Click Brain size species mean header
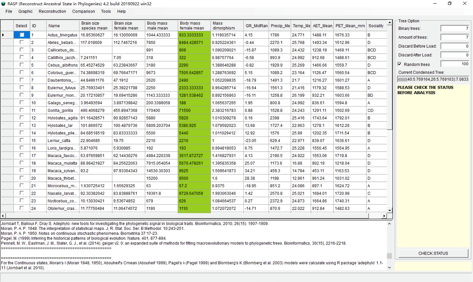This screenshot has width=473, height=282. tap(96, 26)
